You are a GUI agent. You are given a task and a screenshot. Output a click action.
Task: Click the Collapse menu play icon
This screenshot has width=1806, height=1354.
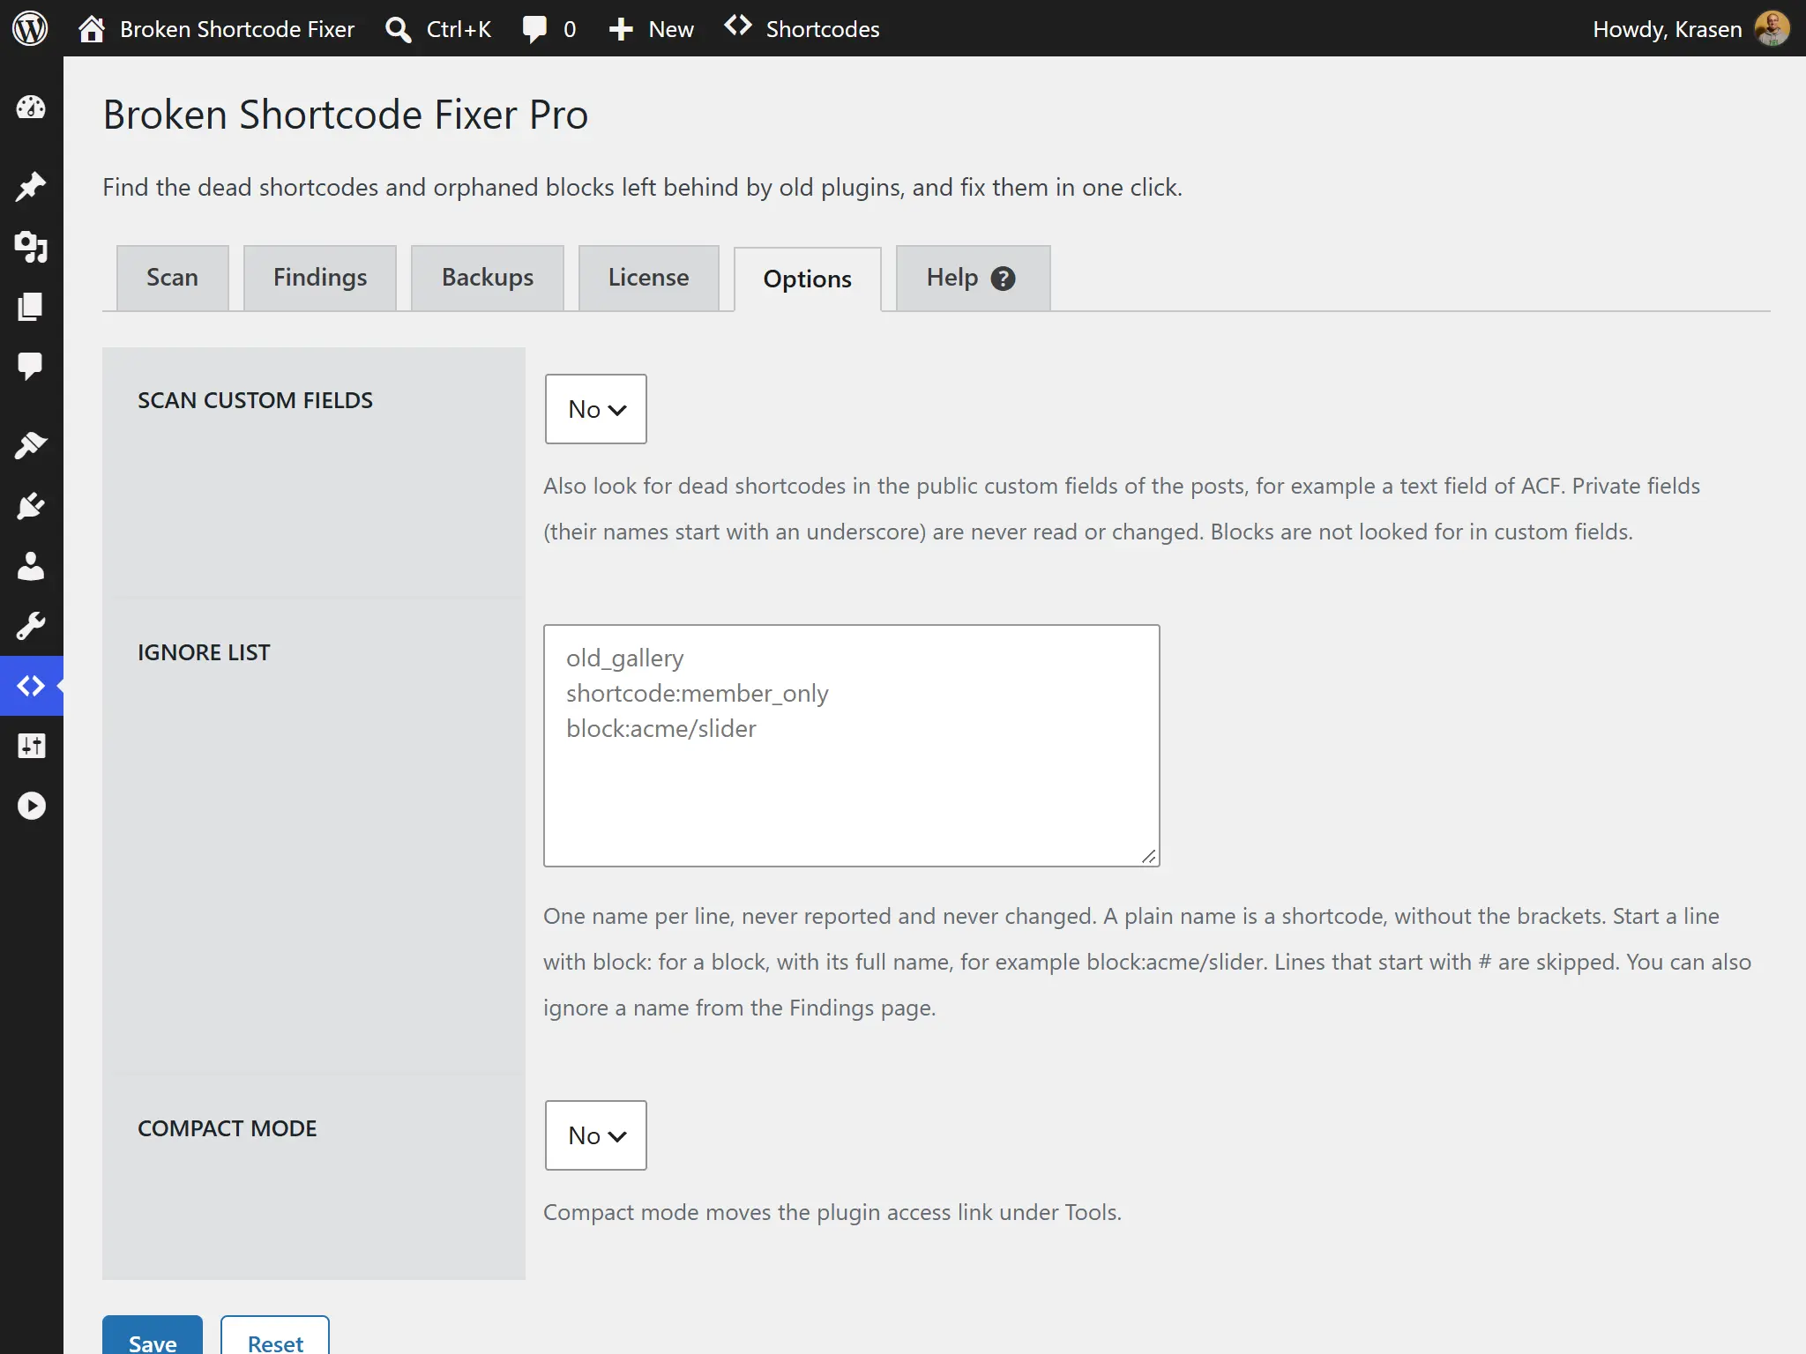(31, 806)
